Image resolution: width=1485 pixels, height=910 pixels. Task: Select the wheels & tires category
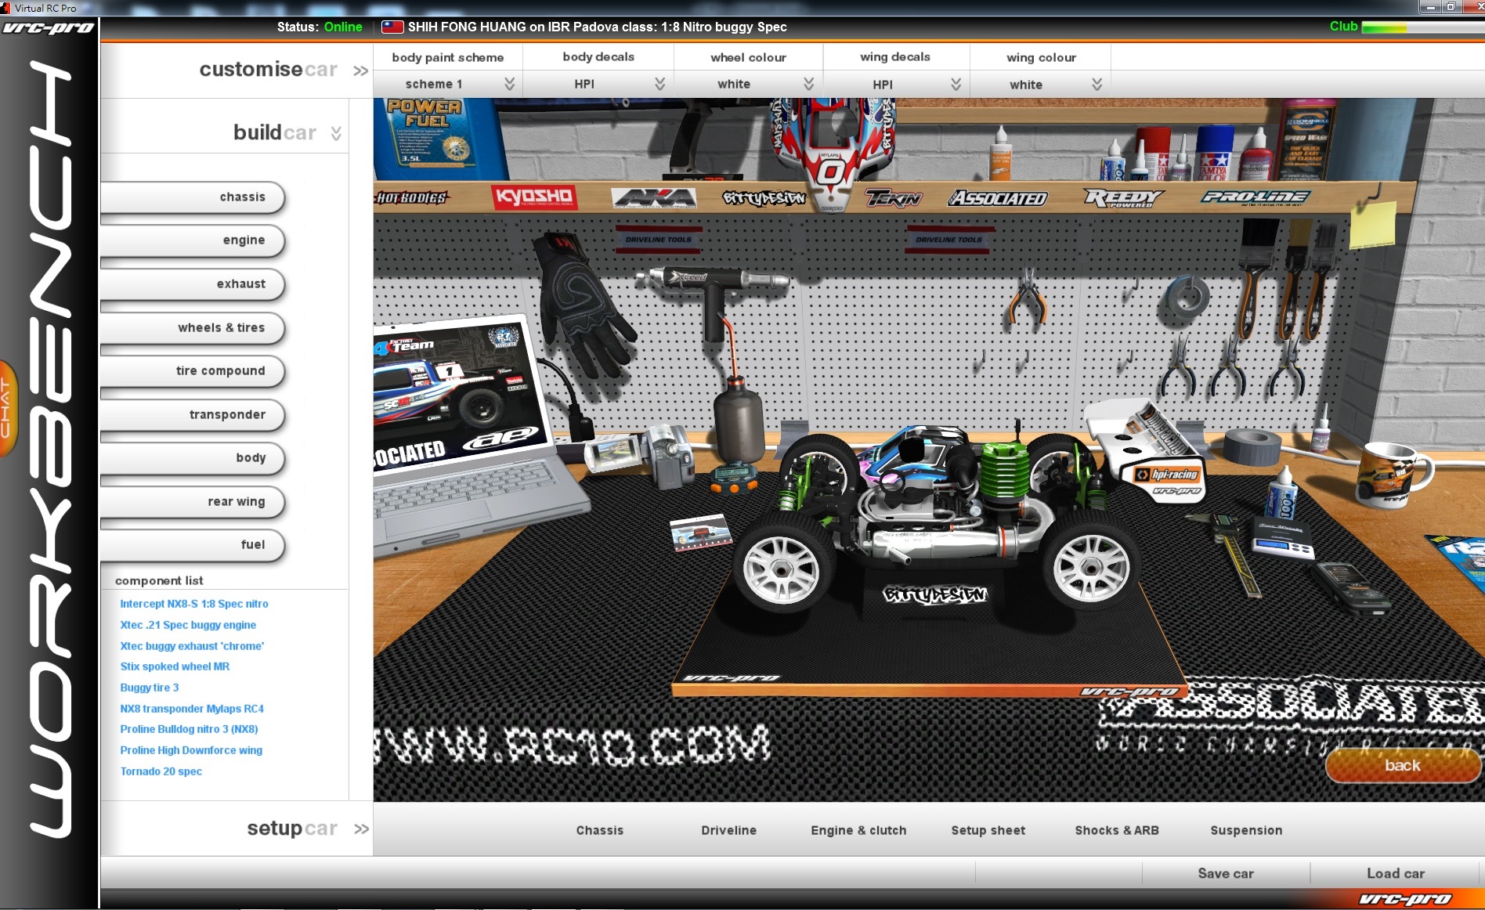192,328
